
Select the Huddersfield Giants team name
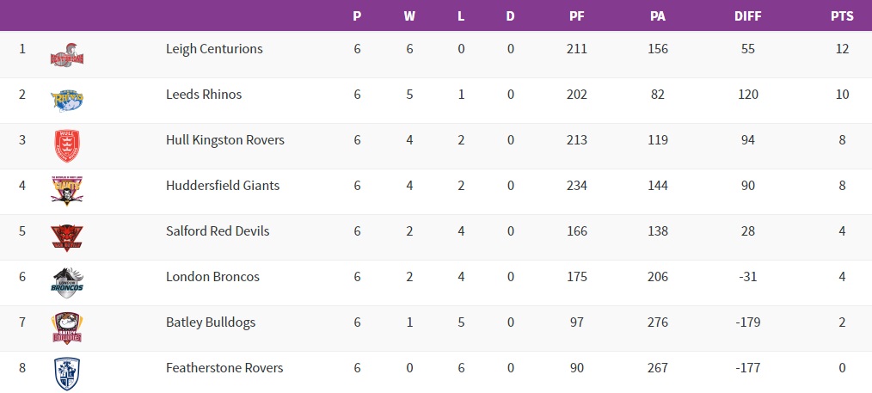tap(223, 186)
